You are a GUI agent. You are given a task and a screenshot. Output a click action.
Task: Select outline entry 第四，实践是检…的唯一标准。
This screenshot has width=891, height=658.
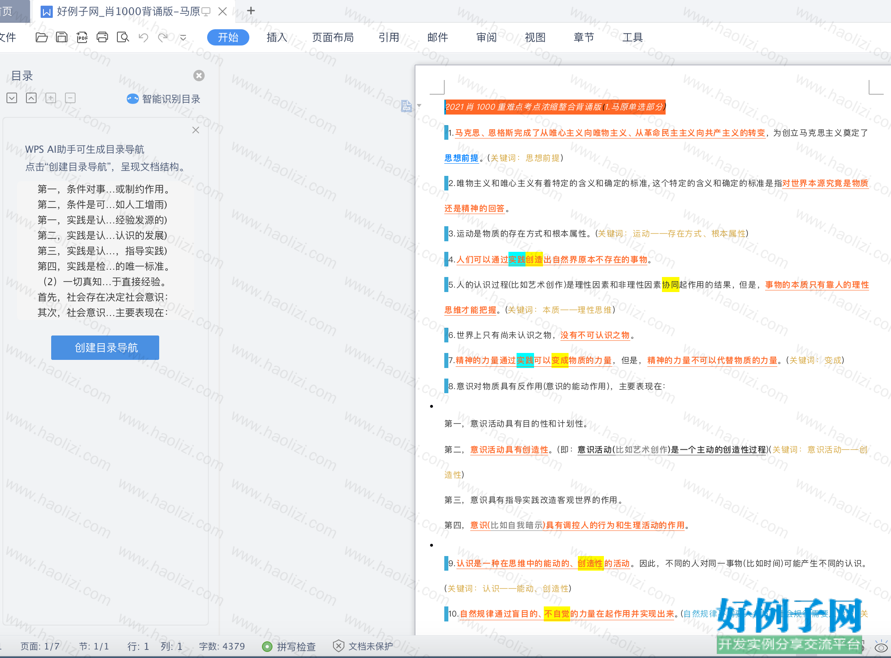(x=104, y=266)
